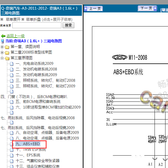Click ABS+EBD系统 diagram title
Image resolution: width=168 pixels, height=168 pixels.
[128, 72]
